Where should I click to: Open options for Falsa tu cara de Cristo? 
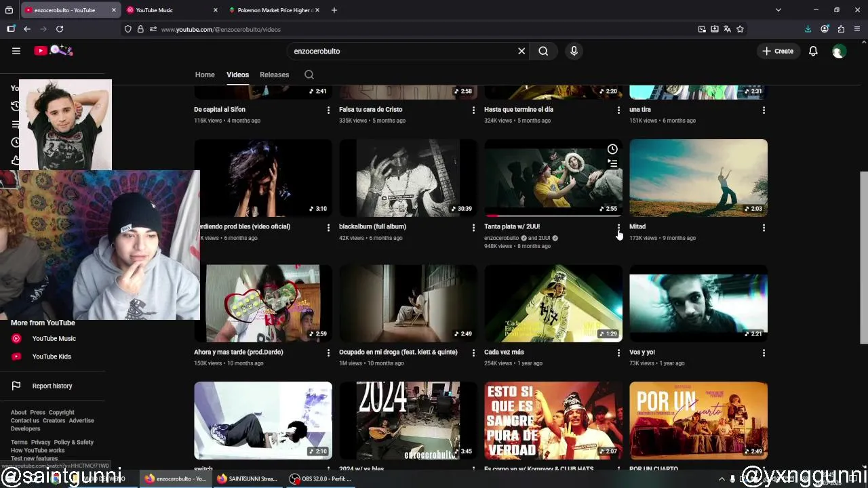[473, 110]
